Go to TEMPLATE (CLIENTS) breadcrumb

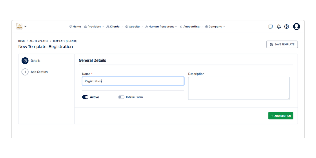65,41
